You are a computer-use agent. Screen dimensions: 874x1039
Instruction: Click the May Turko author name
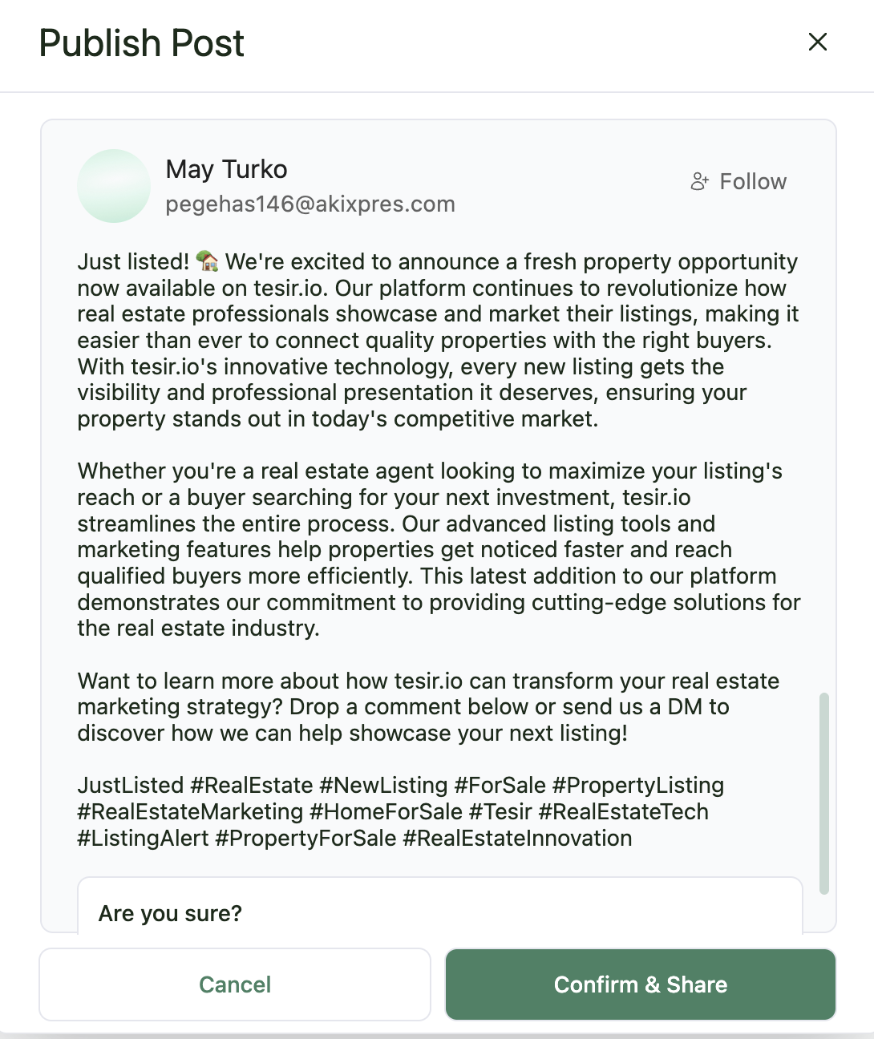click(226, 169)
